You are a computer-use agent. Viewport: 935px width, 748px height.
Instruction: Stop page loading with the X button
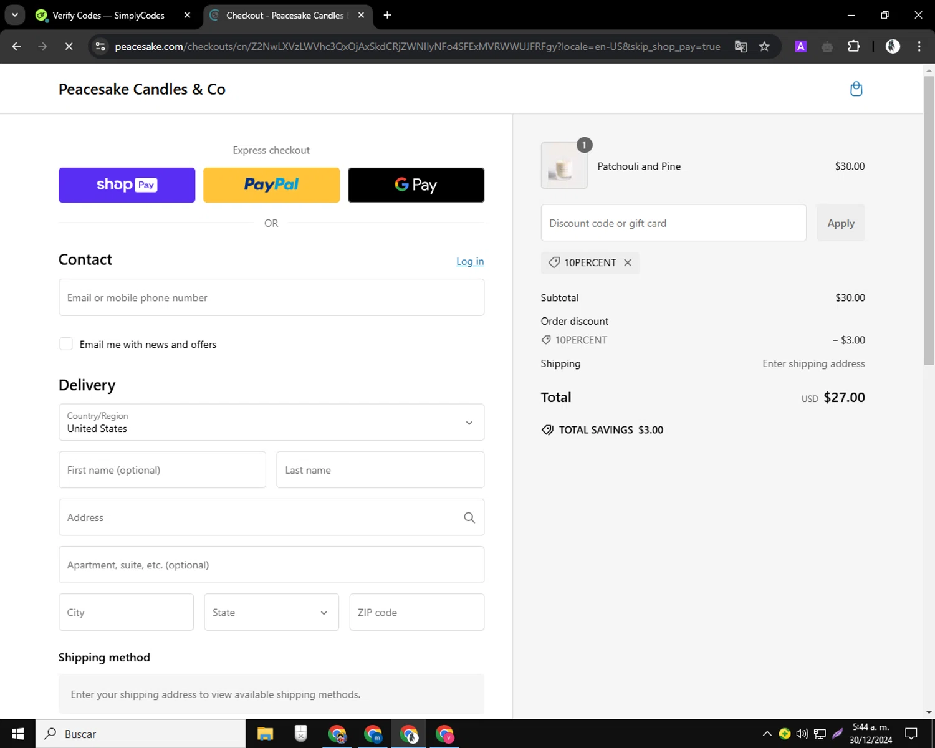pos(69,47)
